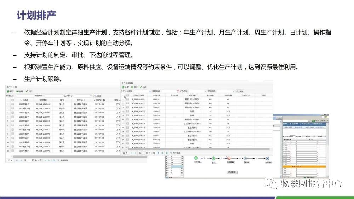
Task: Click the 实际产量 column header in 生产计划跟踪
Action: (x=228, y=95)
